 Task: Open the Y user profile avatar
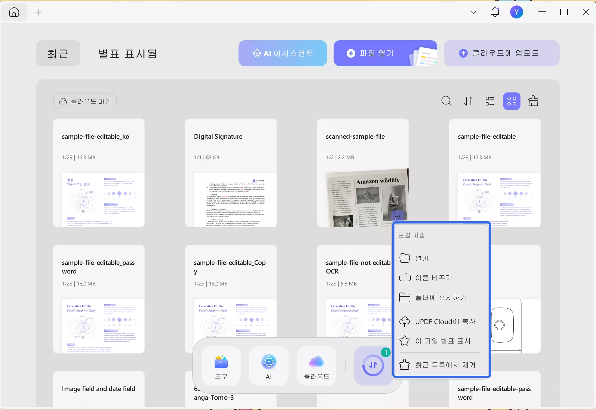(x=516, y=12)
